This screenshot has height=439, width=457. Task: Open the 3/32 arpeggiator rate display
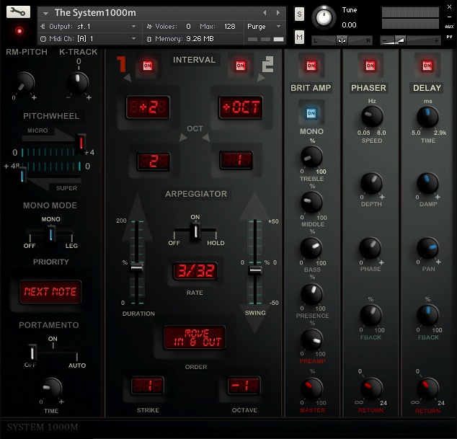pyautogui.click(x=195, y=271)
